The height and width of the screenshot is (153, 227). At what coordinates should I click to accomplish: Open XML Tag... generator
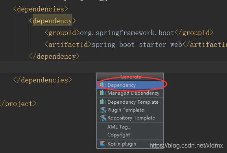tap(130, 127)
